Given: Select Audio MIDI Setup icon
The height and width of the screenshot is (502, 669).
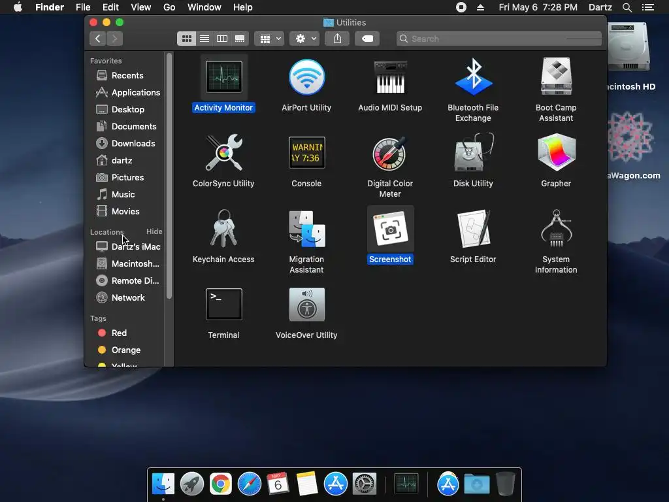Looking at the screenshot, I should pos(390,77).
